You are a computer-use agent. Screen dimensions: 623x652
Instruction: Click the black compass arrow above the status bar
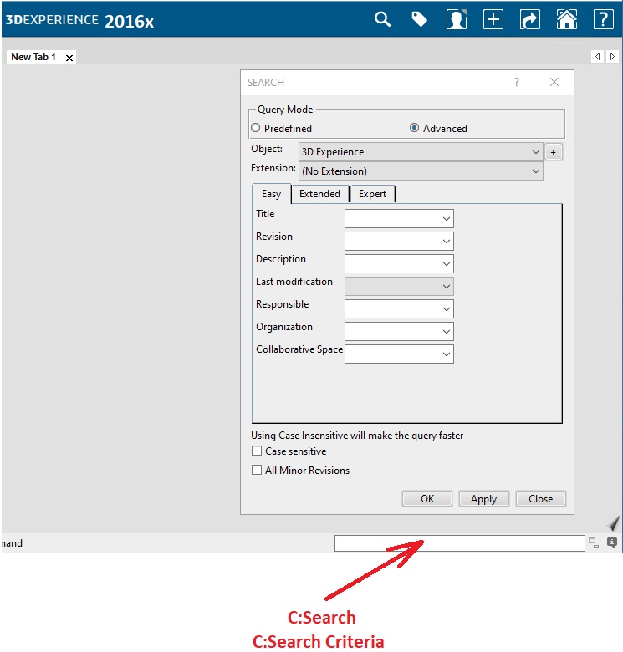[x=613, y=523]
